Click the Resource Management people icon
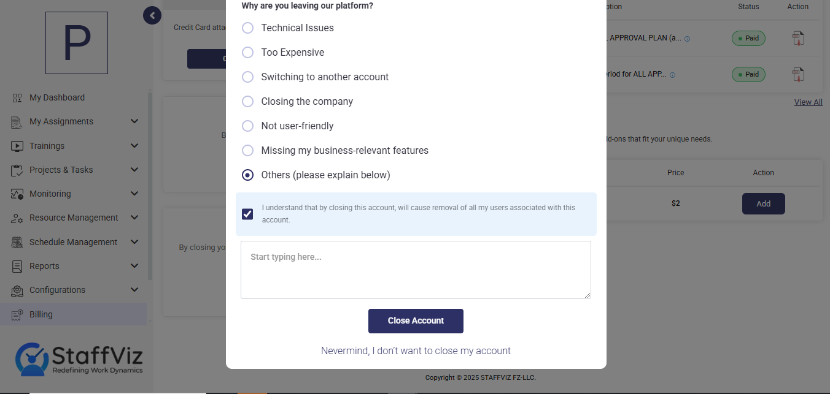Viewport: 830px width, 394px height. pyautogui.click(x=17, y=218)
